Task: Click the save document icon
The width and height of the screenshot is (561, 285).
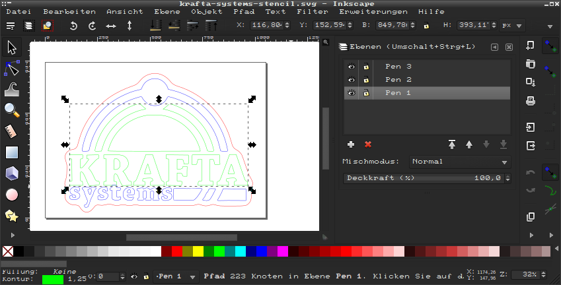Action: (530, 82)
